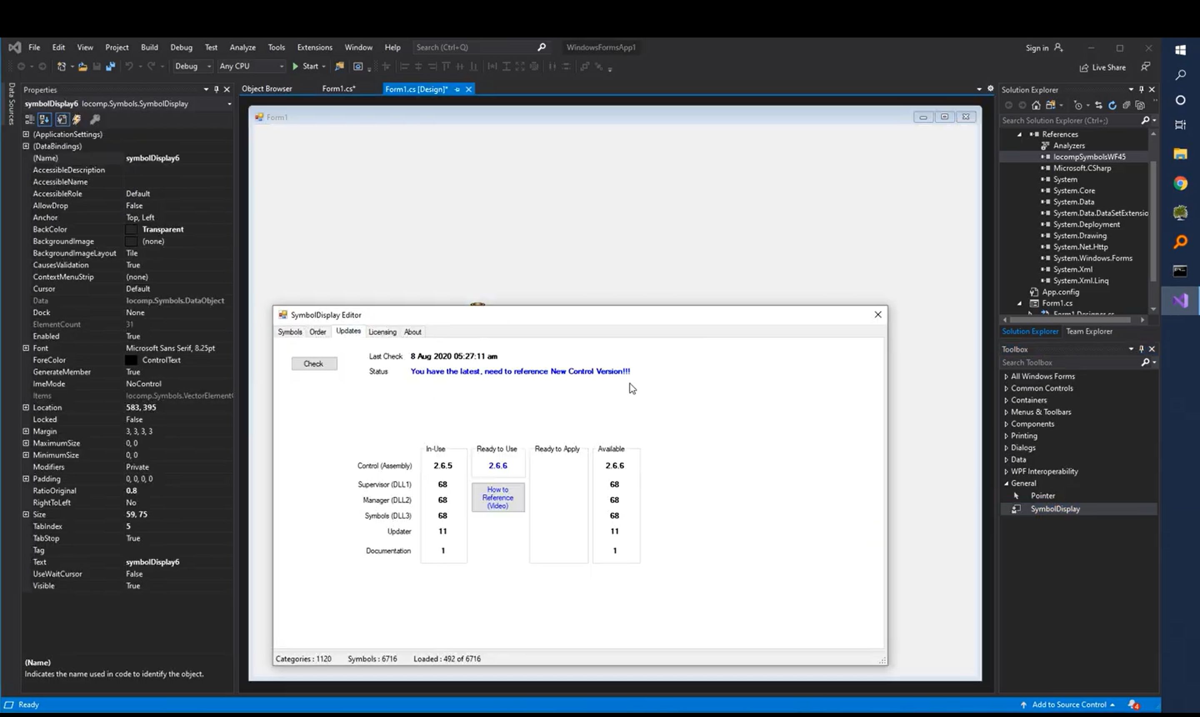Click the Find in Files toolbar icon
This screenshot has width=1200, height=717.
340,67
